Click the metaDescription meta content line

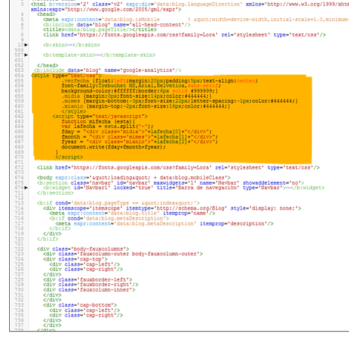[165, 223]
